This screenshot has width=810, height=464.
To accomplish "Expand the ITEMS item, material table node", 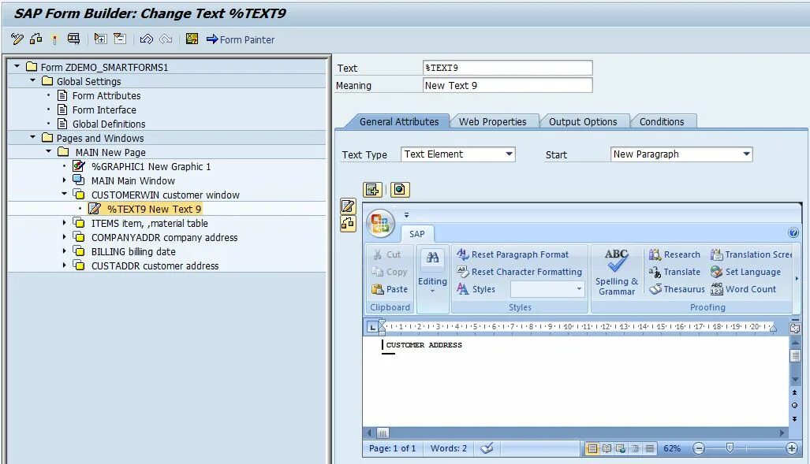I will (x=64, y=222).
